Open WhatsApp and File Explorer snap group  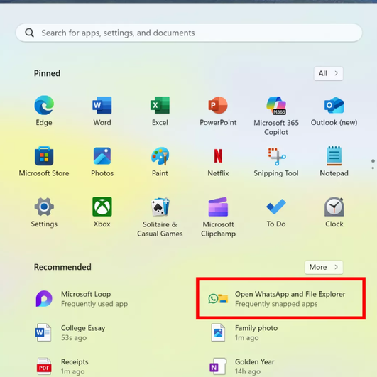pos(276,299)
